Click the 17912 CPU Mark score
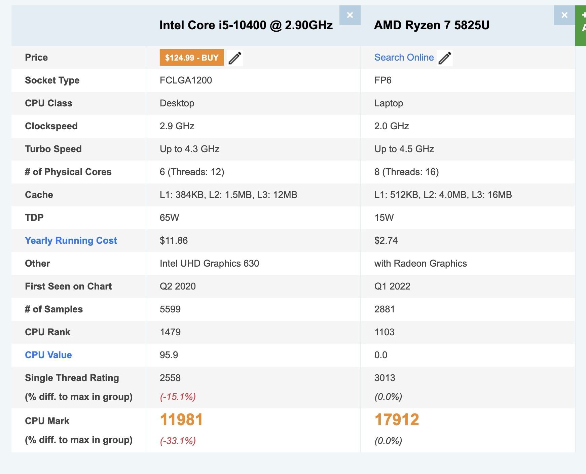 (397, 419)
